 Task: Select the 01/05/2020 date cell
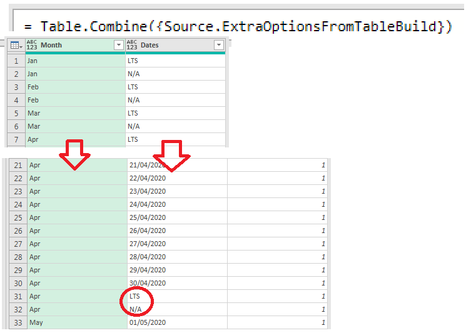point(148,322)
